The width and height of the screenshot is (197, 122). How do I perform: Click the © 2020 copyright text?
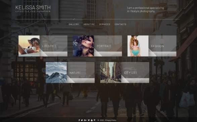pyautogui.click(x=101, y=120)
